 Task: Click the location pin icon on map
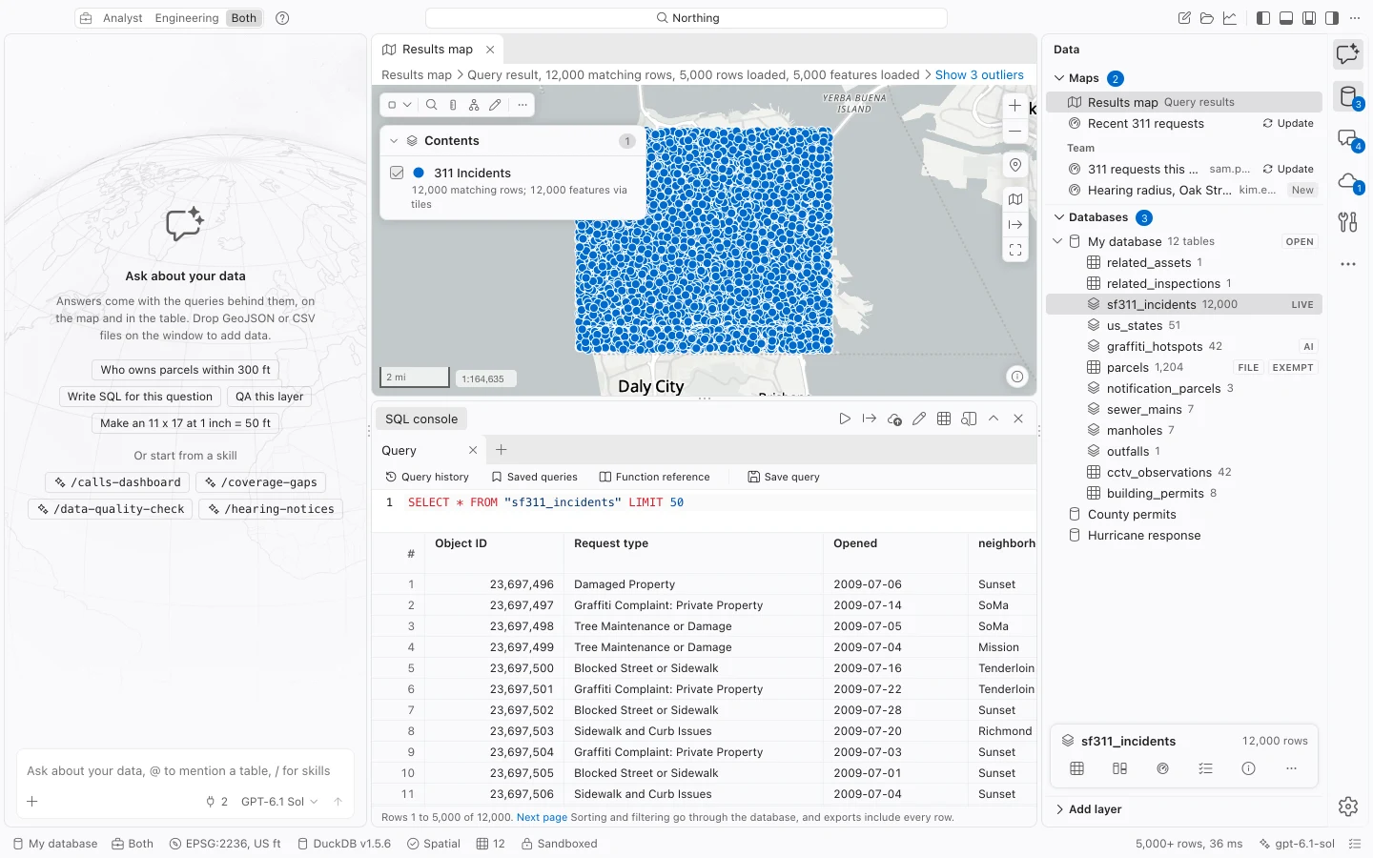[1015, 165]
